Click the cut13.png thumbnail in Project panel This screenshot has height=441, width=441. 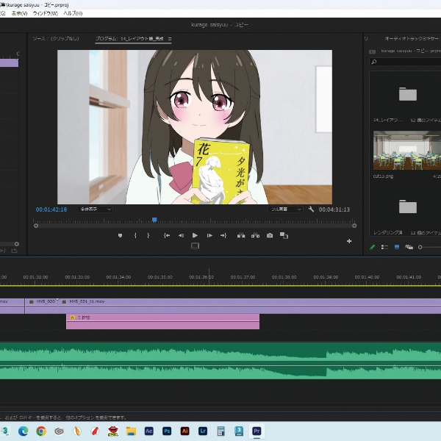(x=406, y=151)
